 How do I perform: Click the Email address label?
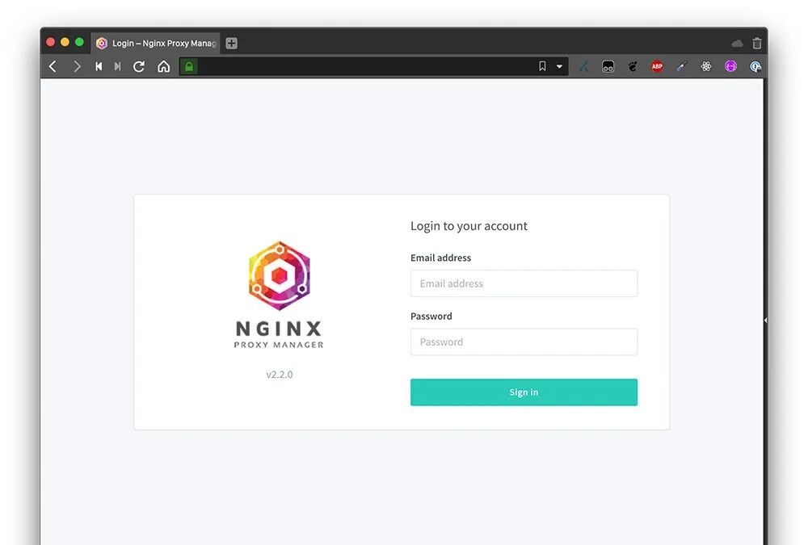[x=440, y=258]
